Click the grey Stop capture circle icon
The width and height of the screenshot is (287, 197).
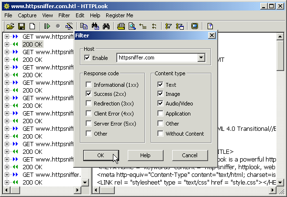click(x=58, y=26)
